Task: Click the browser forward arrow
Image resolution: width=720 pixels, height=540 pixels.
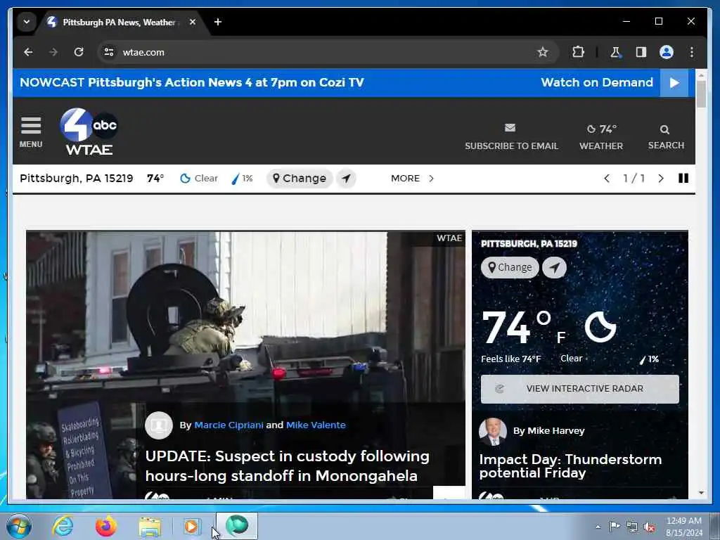Action: pos(53,52)
